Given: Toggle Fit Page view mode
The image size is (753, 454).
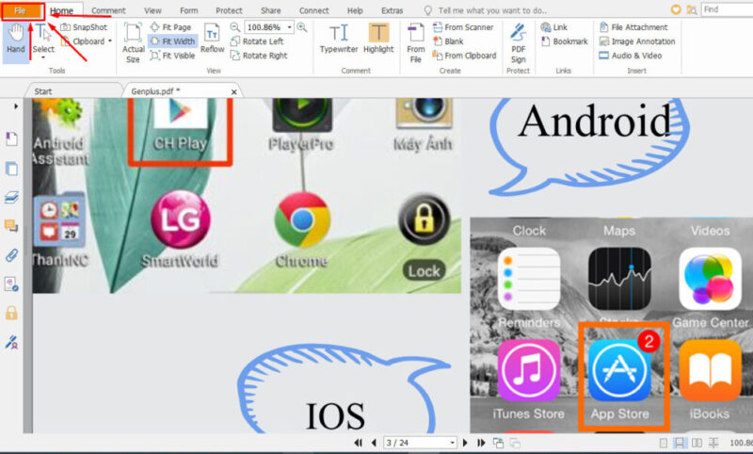Looking at the screenshot, I should pos(171,27).
